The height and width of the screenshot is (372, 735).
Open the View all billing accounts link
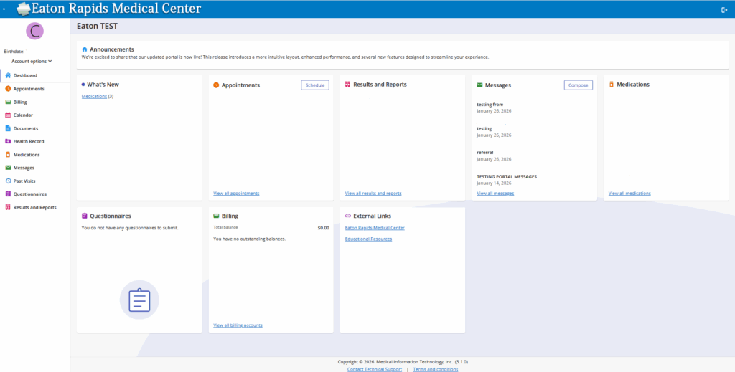click(x=238, y=325)
